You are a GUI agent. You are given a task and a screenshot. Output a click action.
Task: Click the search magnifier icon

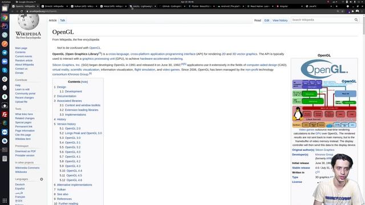click(356, 20)
